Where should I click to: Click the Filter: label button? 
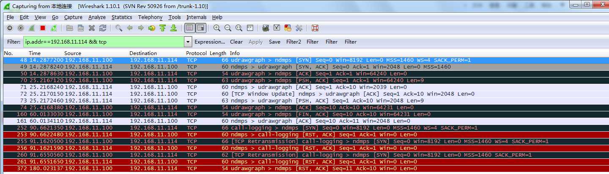[14, 42]
